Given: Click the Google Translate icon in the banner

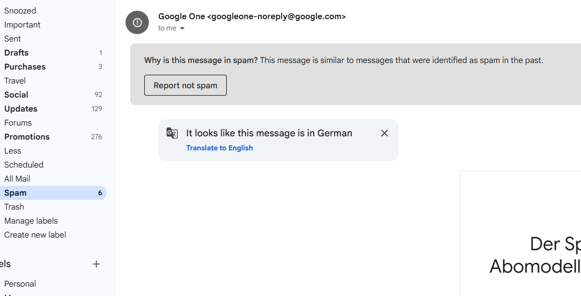Looking at the screenshot, I should coord(172,133).
